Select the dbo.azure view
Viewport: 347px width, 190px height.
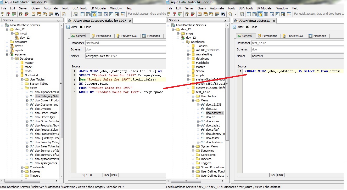coord(212,121)
